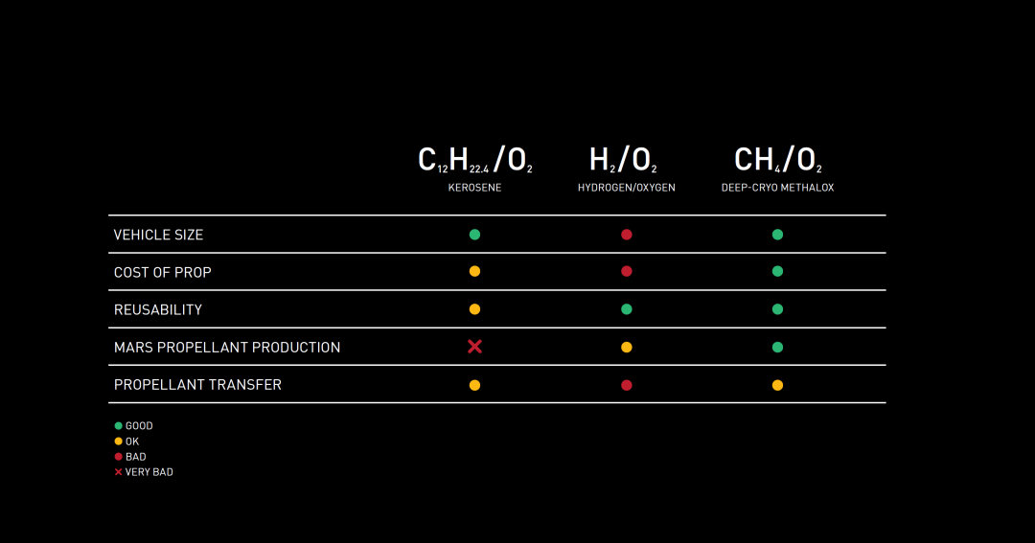Viewport: 1035px width, 543px height.
Task: Click the CH4/O2 formula heading
Action: pos(777,160)
